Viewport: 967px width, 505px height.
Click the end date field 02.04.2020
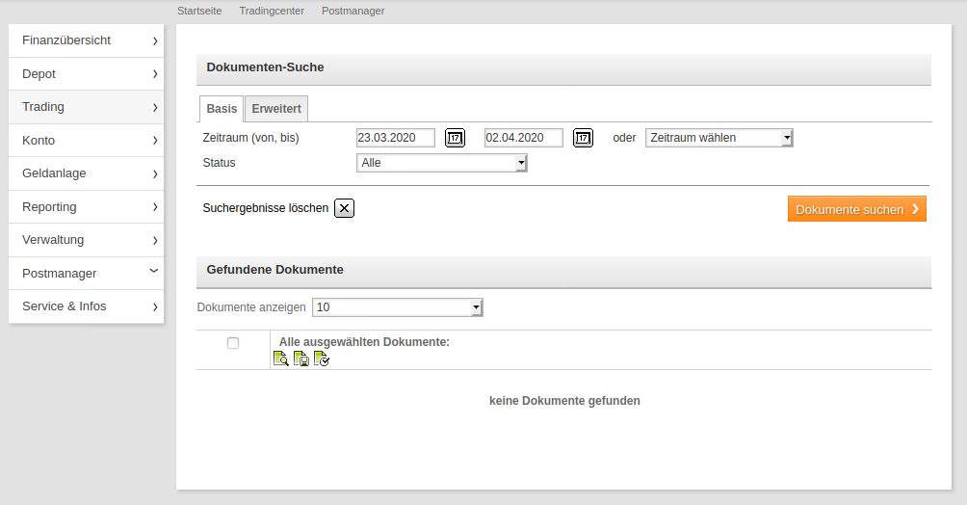tap(523, 138)
